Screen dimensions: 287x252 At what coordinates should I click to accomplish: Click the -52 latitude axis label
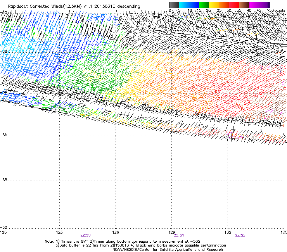[x=3, y=52]
